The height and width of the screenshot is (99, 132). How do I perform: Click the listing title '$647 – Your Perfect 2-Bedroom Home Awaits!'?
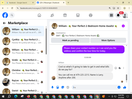click(78, 36)
